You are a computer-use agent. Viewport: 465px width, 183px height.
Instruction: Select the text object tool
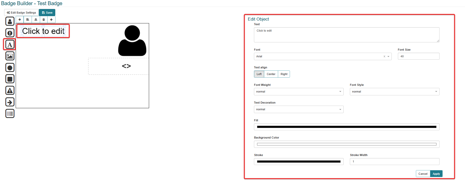[x=10, y=45]
